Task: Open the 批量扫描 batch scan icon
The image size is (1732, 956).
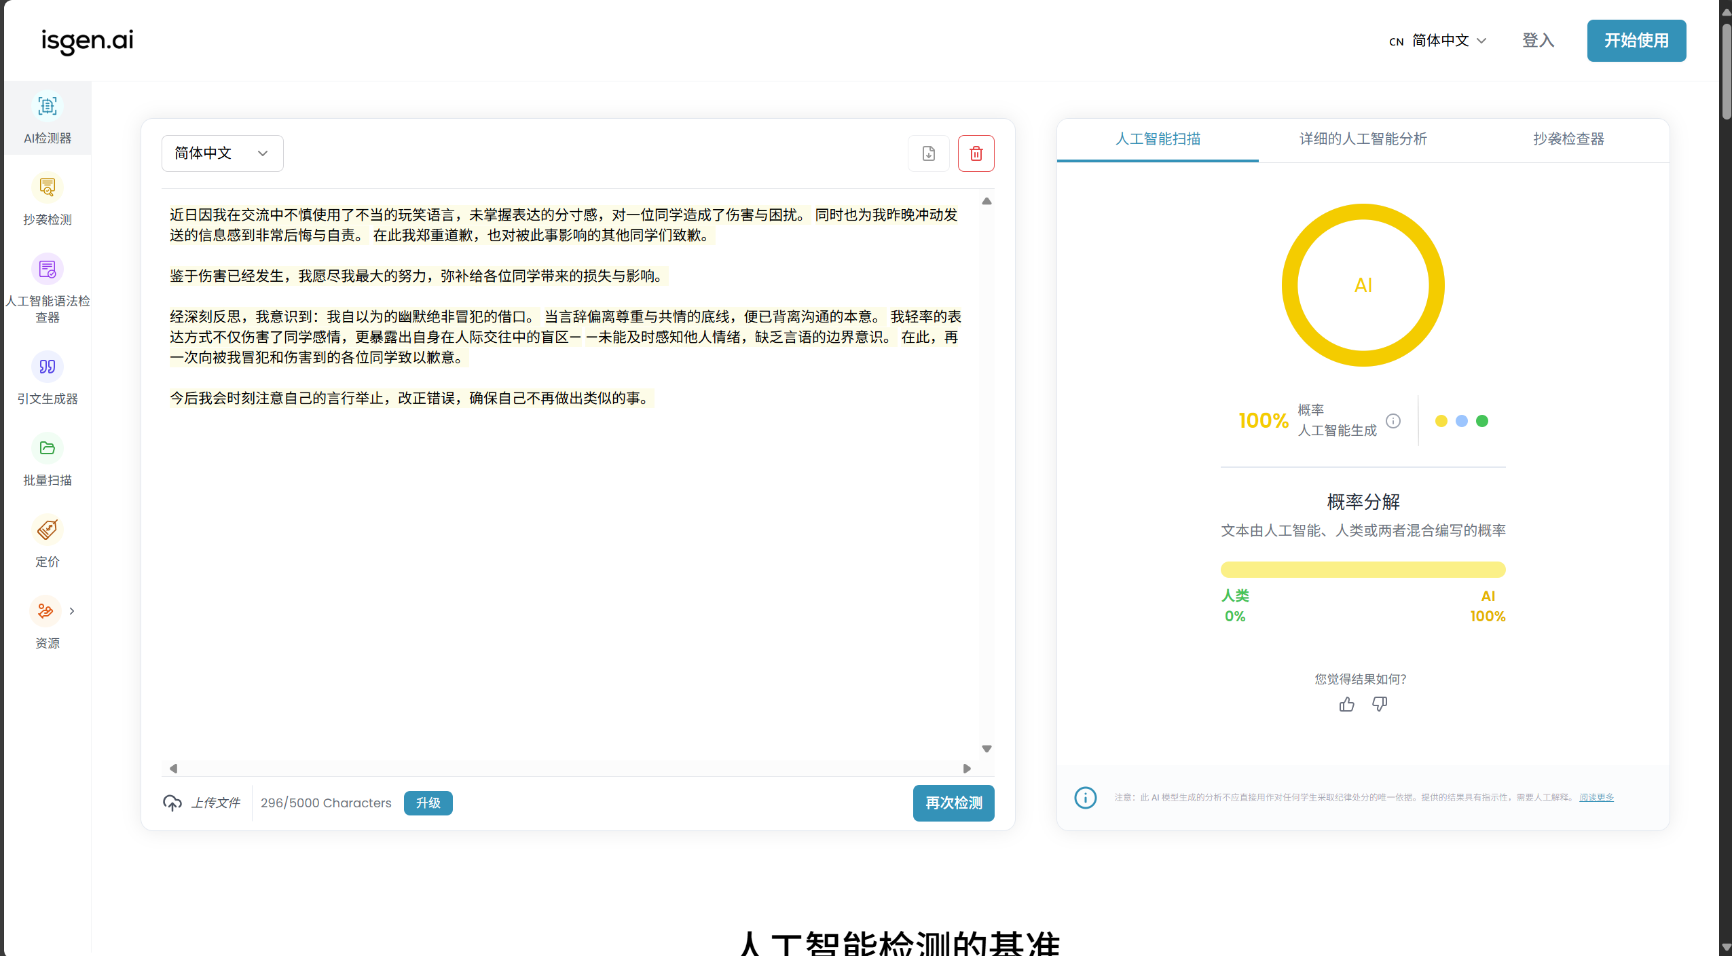Action: pos(48,449)
